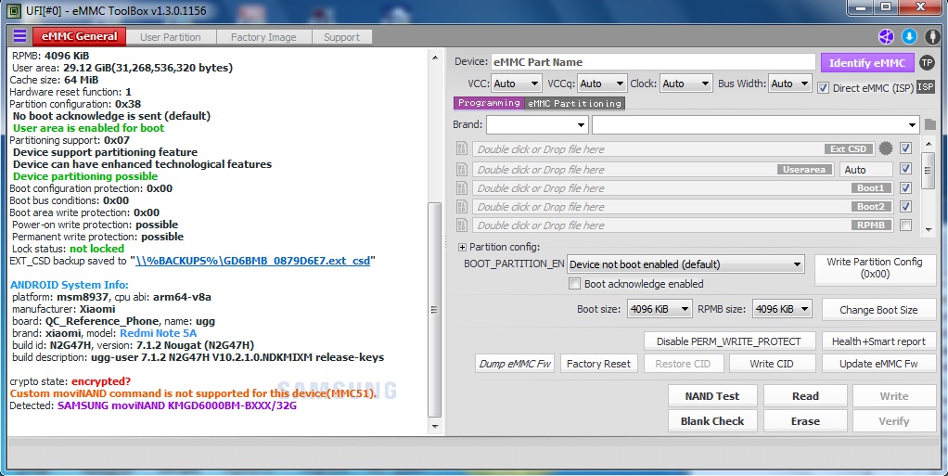Screen dimensions: 948x476
Task: Click the eMMC Part Name device field
Action: click(653, 61)
